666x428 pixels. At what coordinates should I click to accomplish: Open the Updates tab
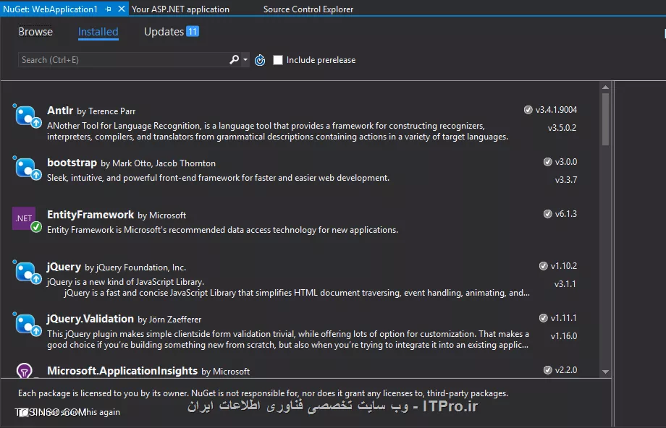click(x=164, y=32)
